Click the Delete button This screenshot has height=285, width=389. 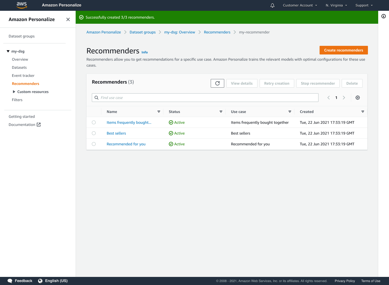352,83
